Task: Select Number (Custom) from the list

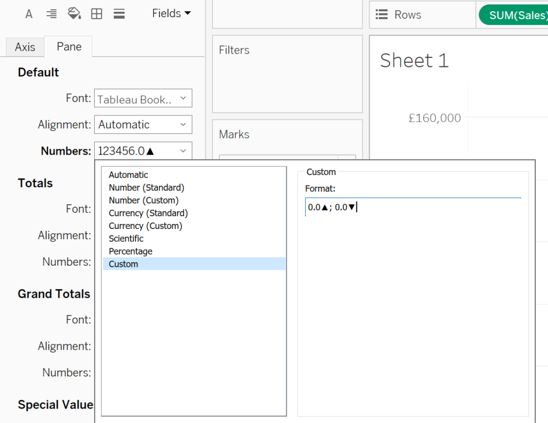Action: coord(143,201)
